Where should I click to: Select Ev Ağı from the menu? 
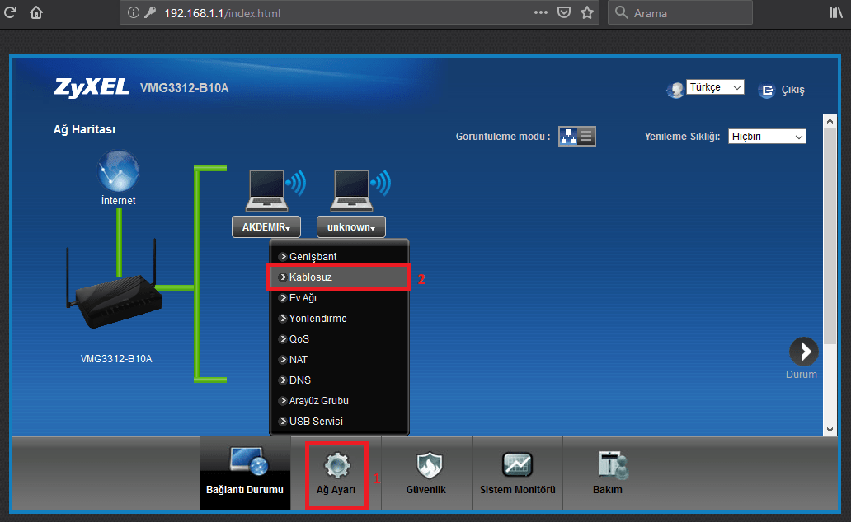(x=339, y=297)
